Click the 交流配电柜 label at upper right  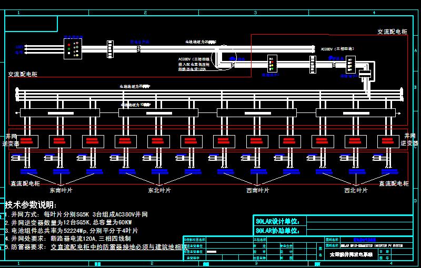pos(392,32)
